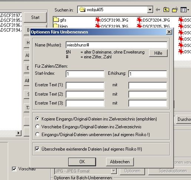Confirm rename options with OK
Screen dimensions: 191x180
tap(82, 162)
